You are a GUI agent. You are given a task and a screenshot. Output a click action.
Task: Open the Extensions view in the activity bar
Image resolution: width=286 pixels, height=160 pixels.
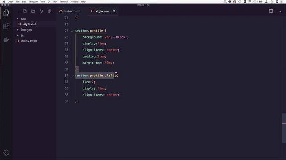(x=6, y=26)
